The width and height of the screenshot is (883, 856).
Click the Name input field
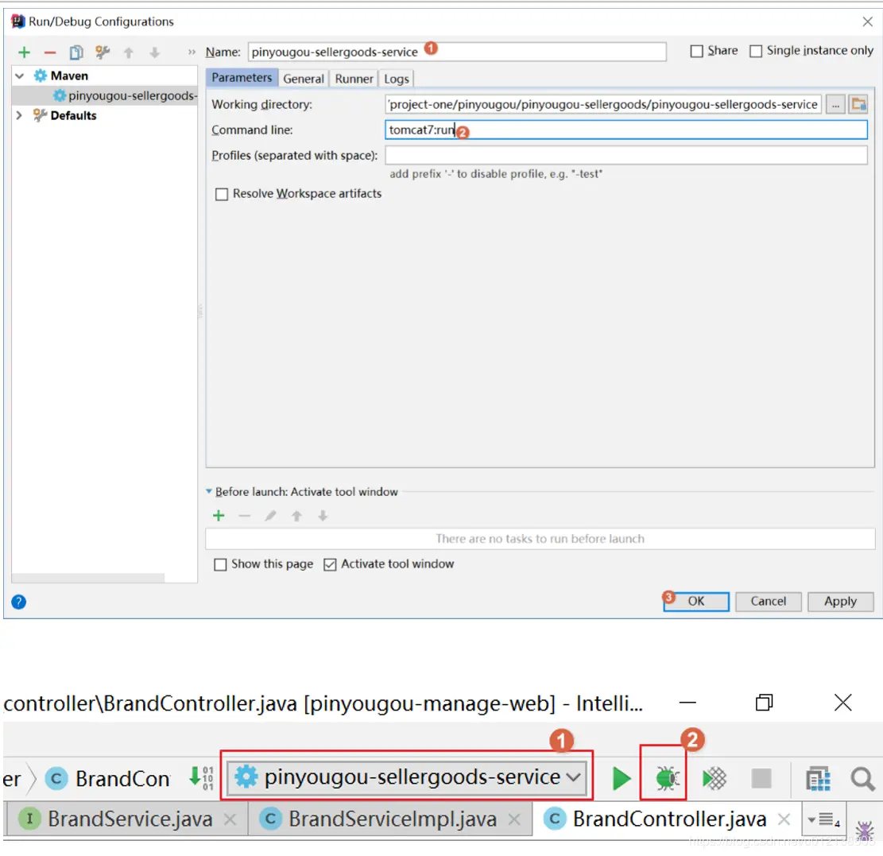point(457,52)
